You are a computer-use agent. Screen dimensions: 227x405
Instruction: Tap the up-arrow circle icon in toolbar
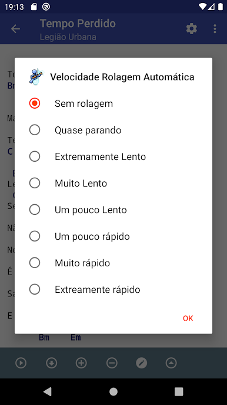coord(171,363)
